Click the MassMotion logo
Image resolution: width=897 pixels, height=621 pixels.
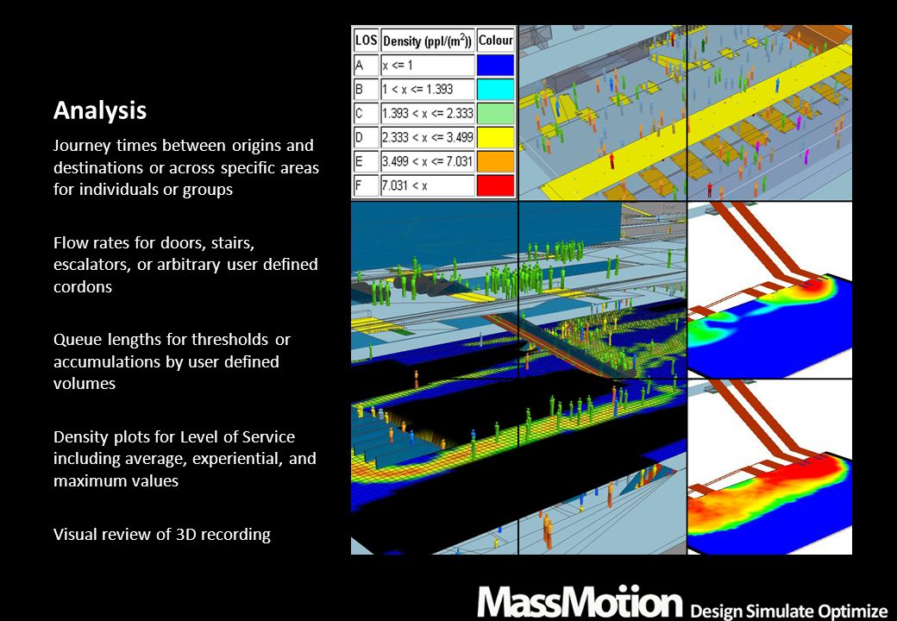click(580, 601)
